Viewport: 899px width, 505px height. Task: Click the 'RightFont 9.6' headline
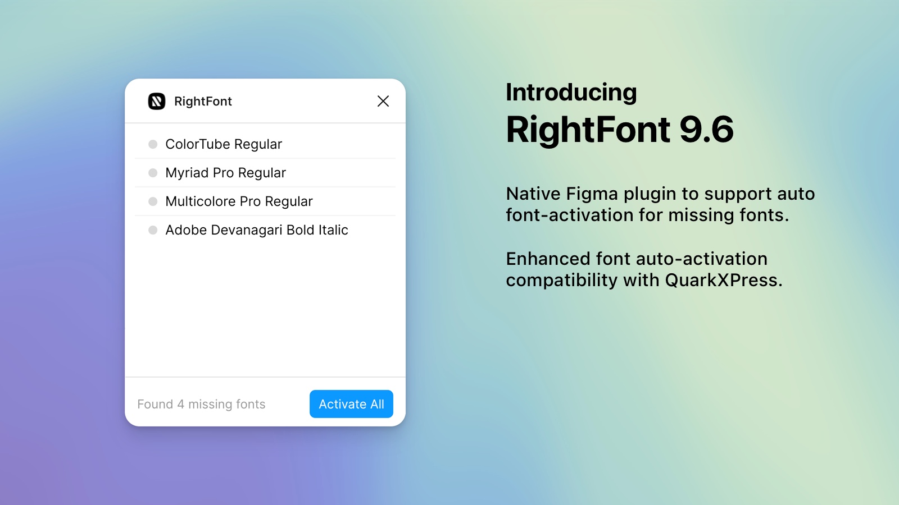coord(620,130)
